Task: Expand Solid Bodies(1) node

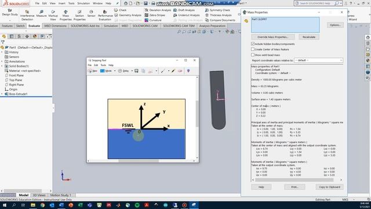Action: (2, 66)
